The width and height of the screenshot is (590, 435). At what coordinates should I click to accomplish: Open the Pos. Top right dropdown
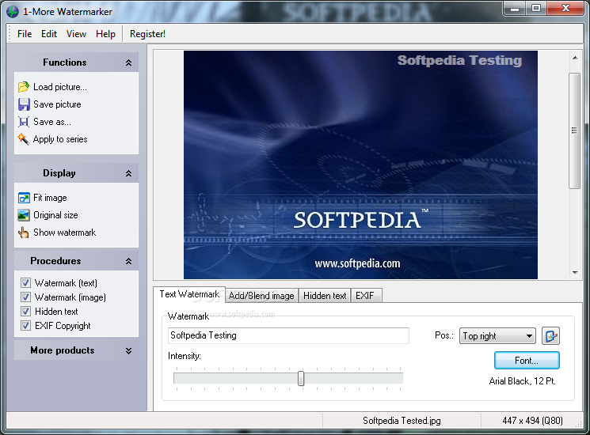click(x=497, y=336)
